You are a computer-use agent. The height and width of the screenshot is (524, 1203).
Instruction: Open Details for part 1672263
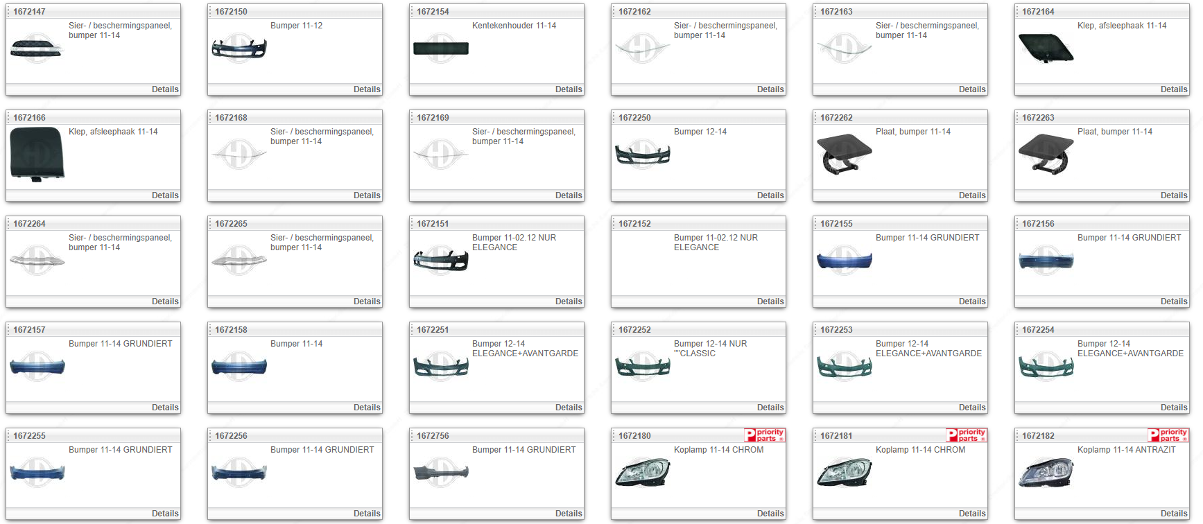(x=1174, y=195)
